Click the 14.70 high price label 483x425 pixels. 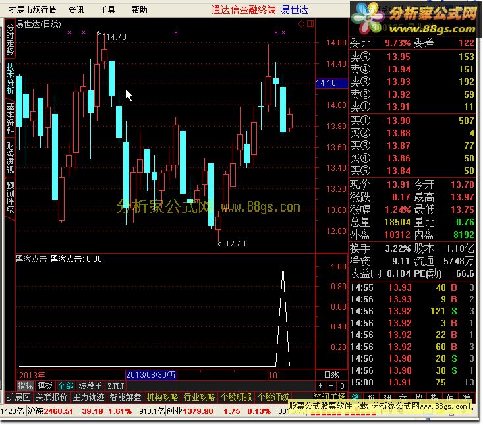(116, 37)
